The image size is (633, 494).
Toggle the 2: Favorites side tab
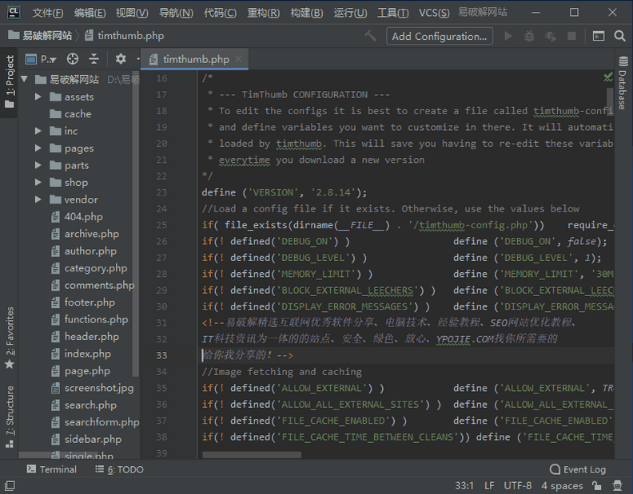point(10,338)
